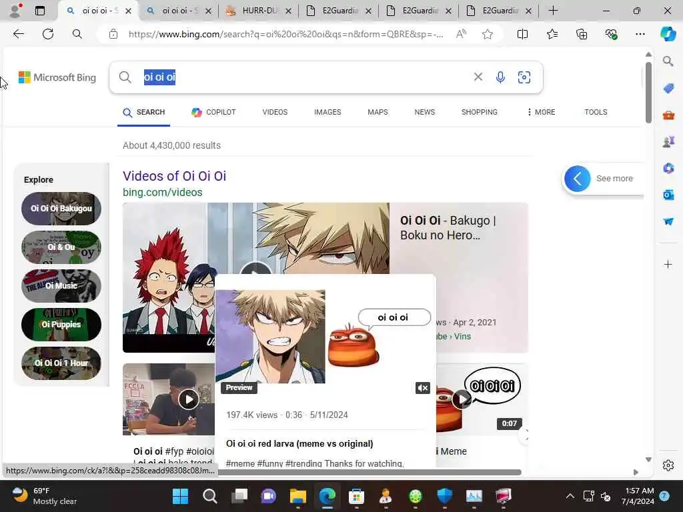Open a new browser tab

click(553, 11)
